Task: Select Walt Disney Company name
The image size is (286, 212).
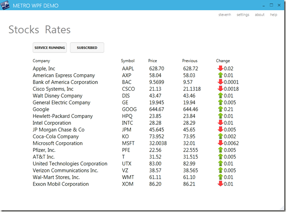Action: coord(57,96)
